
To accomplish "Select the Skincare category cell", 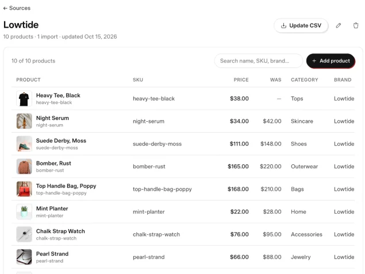I will (302, 121).
